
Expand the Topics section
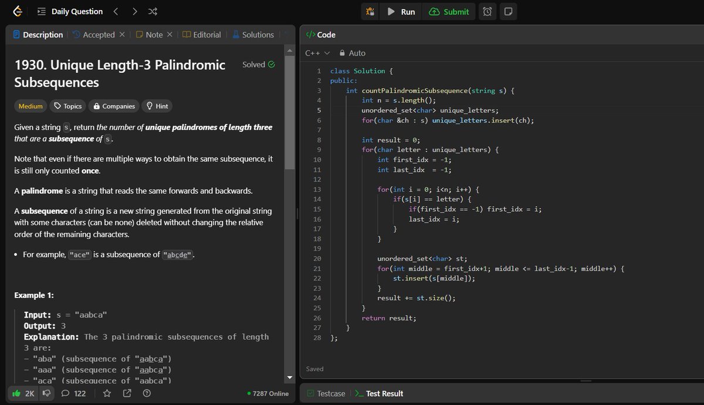coord(68,106)
